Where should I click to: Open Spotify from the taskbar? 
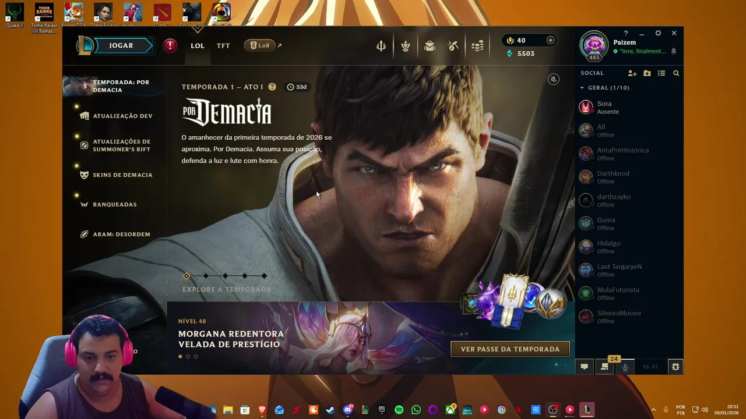tap(399, 410)
